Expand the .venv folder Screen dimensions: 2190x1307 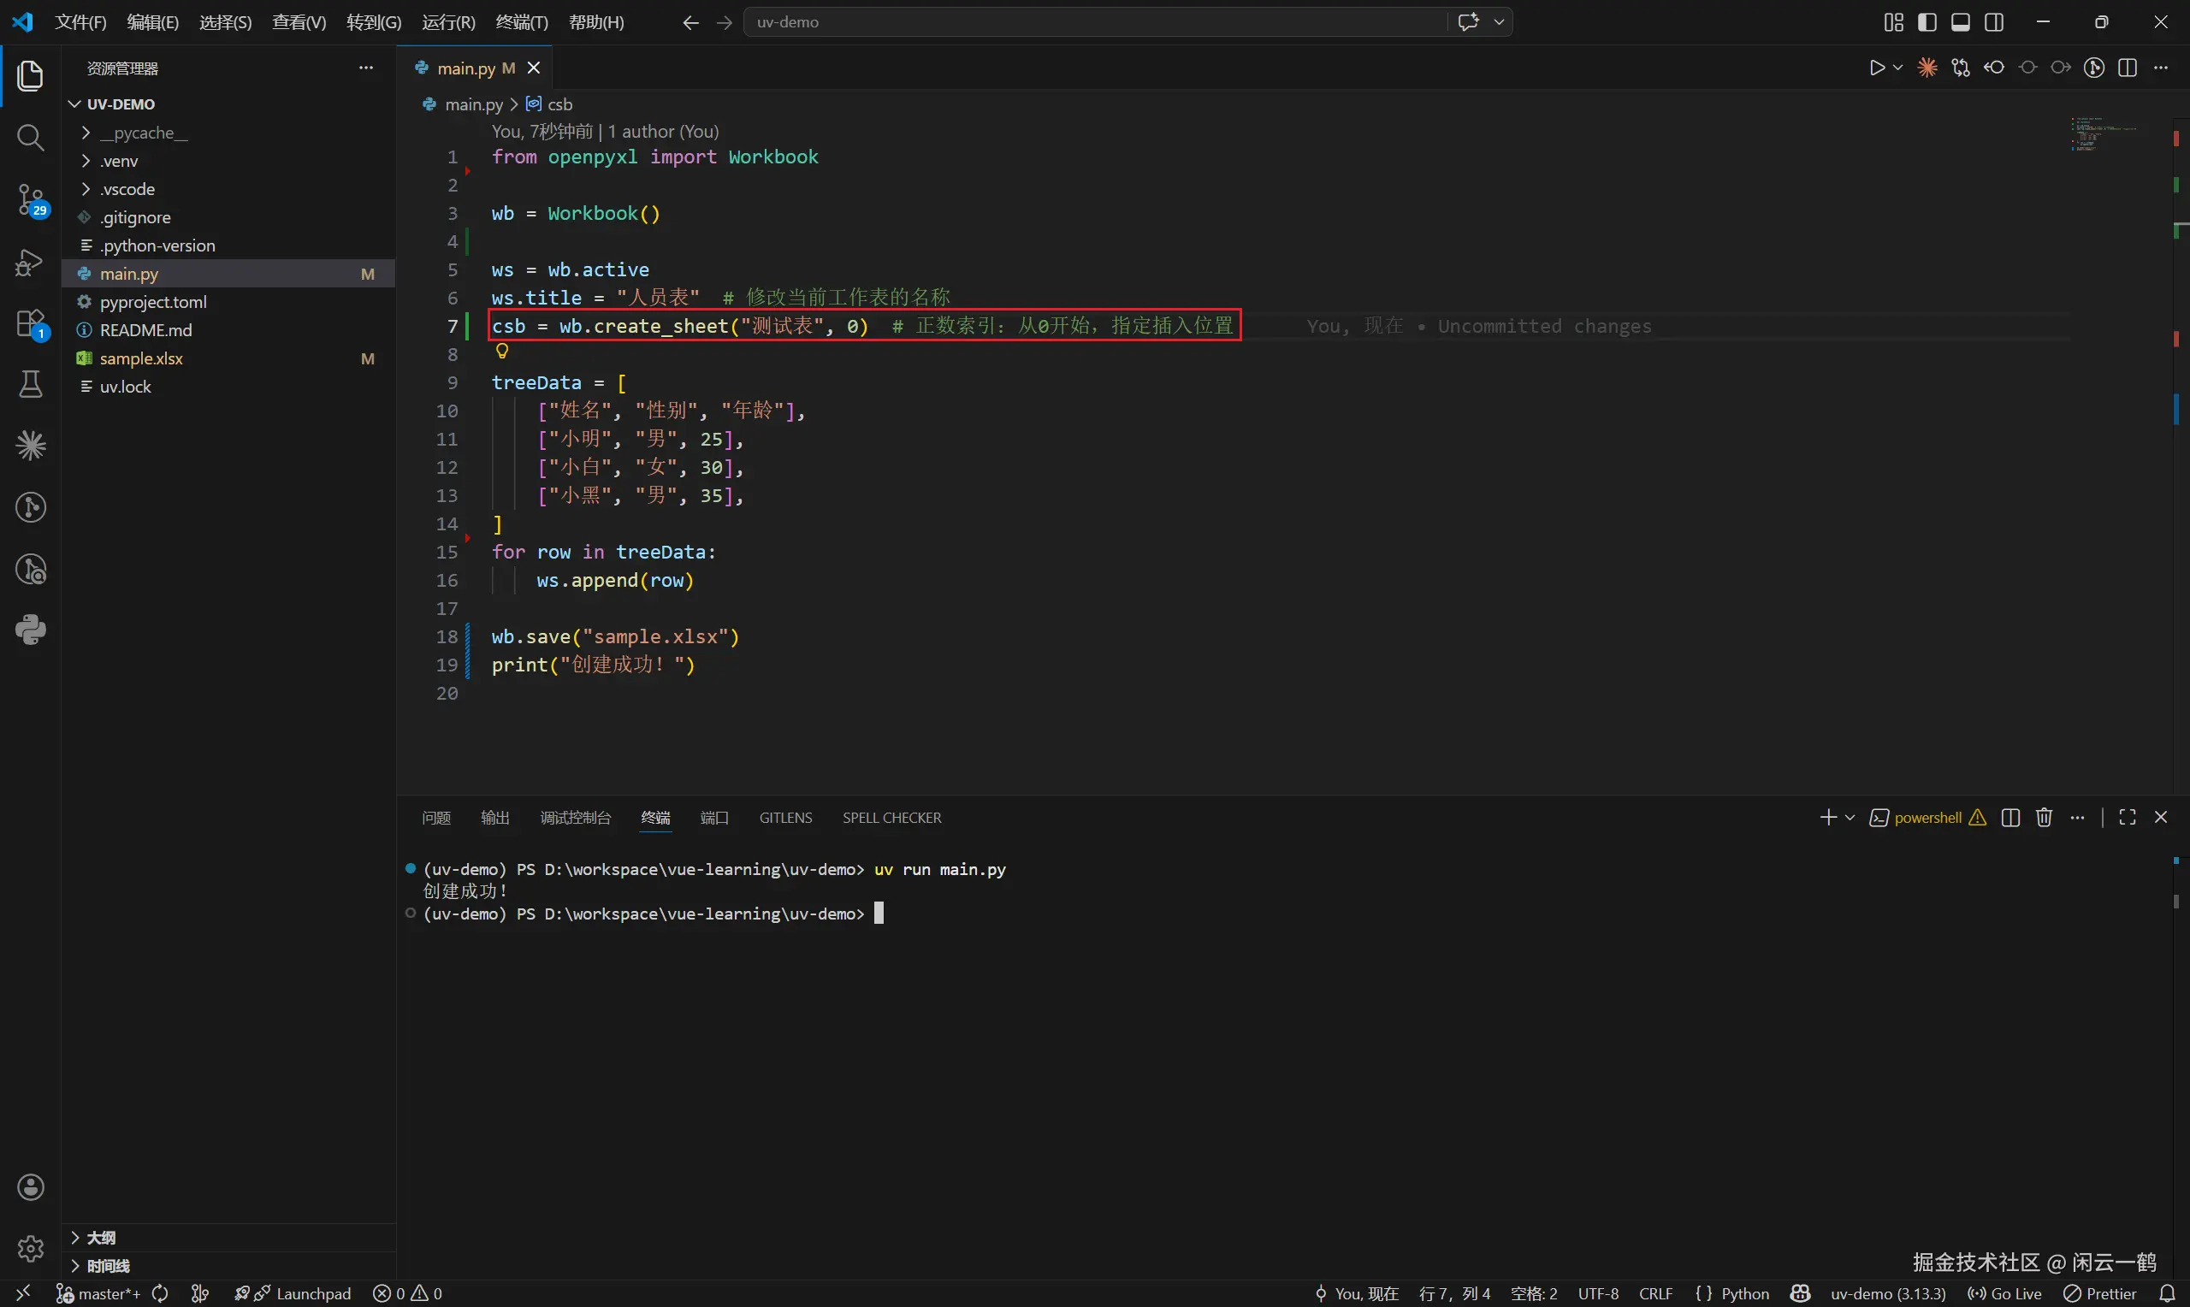119,161
